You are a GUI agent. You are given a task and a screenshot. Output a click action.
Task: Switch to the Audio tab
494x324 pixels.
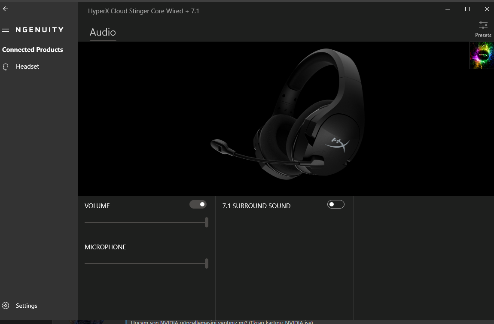[103, 32]
